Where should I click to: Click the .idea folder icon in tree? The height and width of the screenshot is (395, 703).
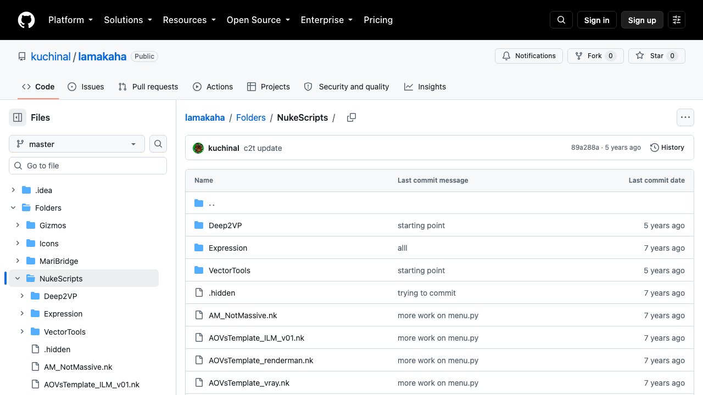26,190
